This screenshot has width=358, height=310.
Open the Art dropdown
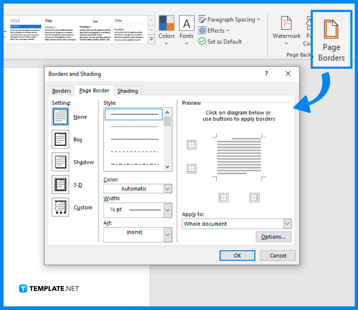click(167, 235)
